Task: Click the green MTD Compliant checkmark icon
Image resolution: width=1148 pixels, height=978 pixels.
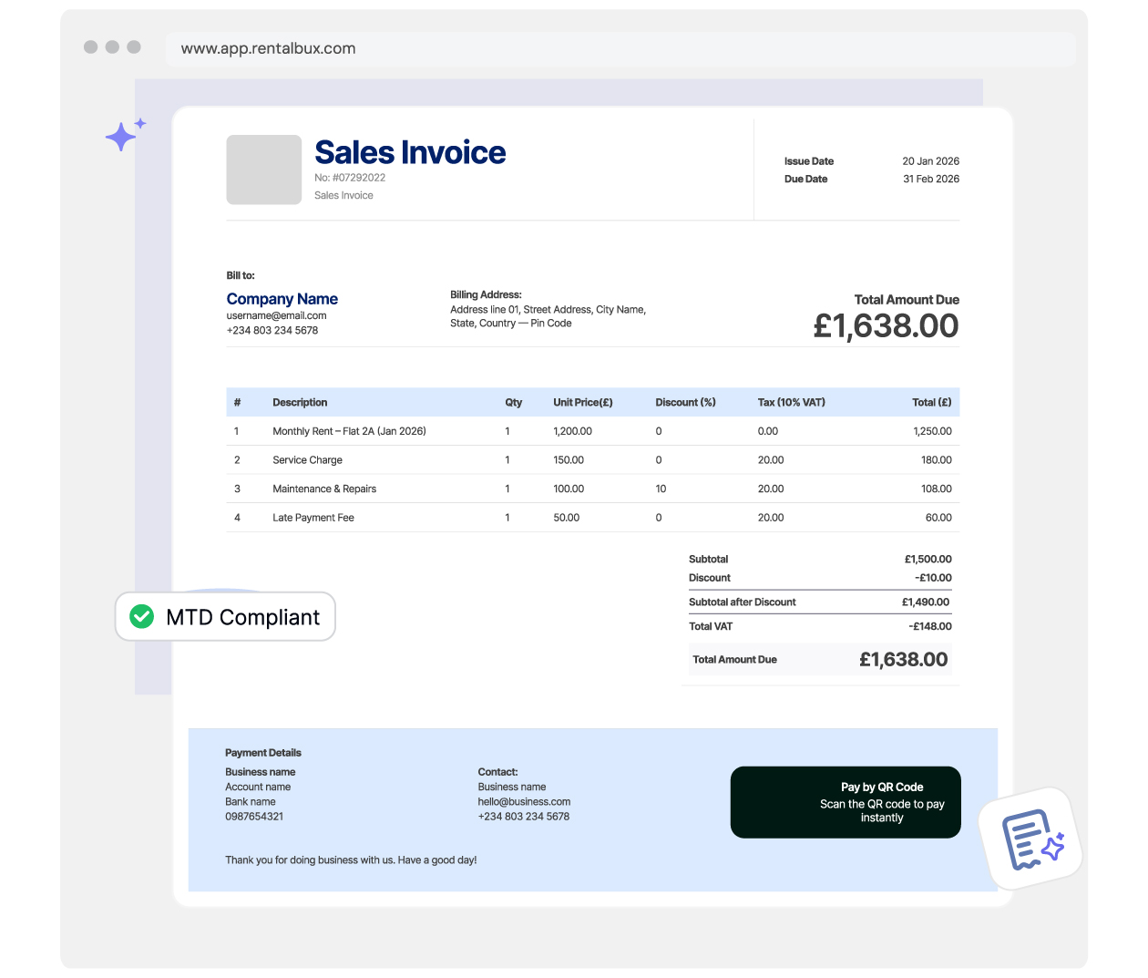Action: tap(141, 617)
